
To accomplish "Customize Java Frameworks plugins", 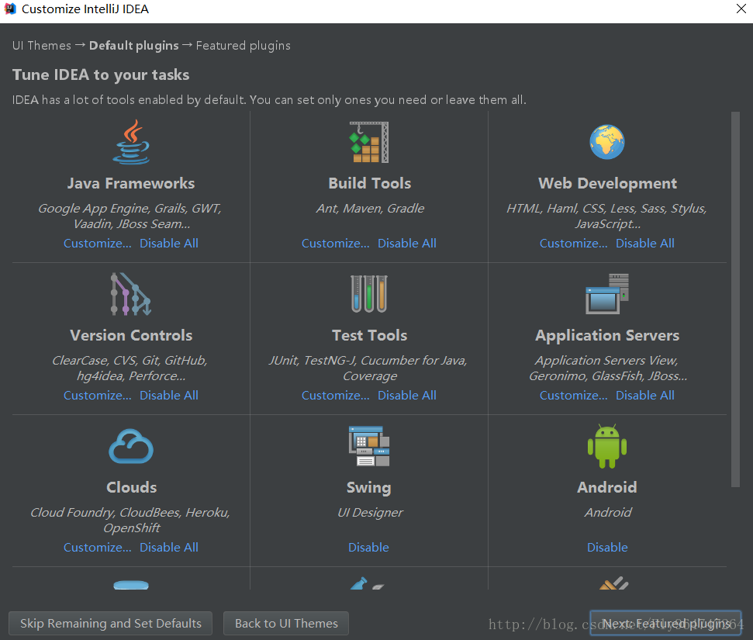I will pyautogui.click(x=98, y=243).
